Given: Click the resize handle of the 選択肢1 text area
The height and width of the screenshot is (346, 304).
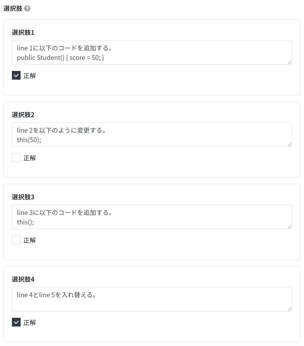Looking at the screenshot, I should 289,62.
